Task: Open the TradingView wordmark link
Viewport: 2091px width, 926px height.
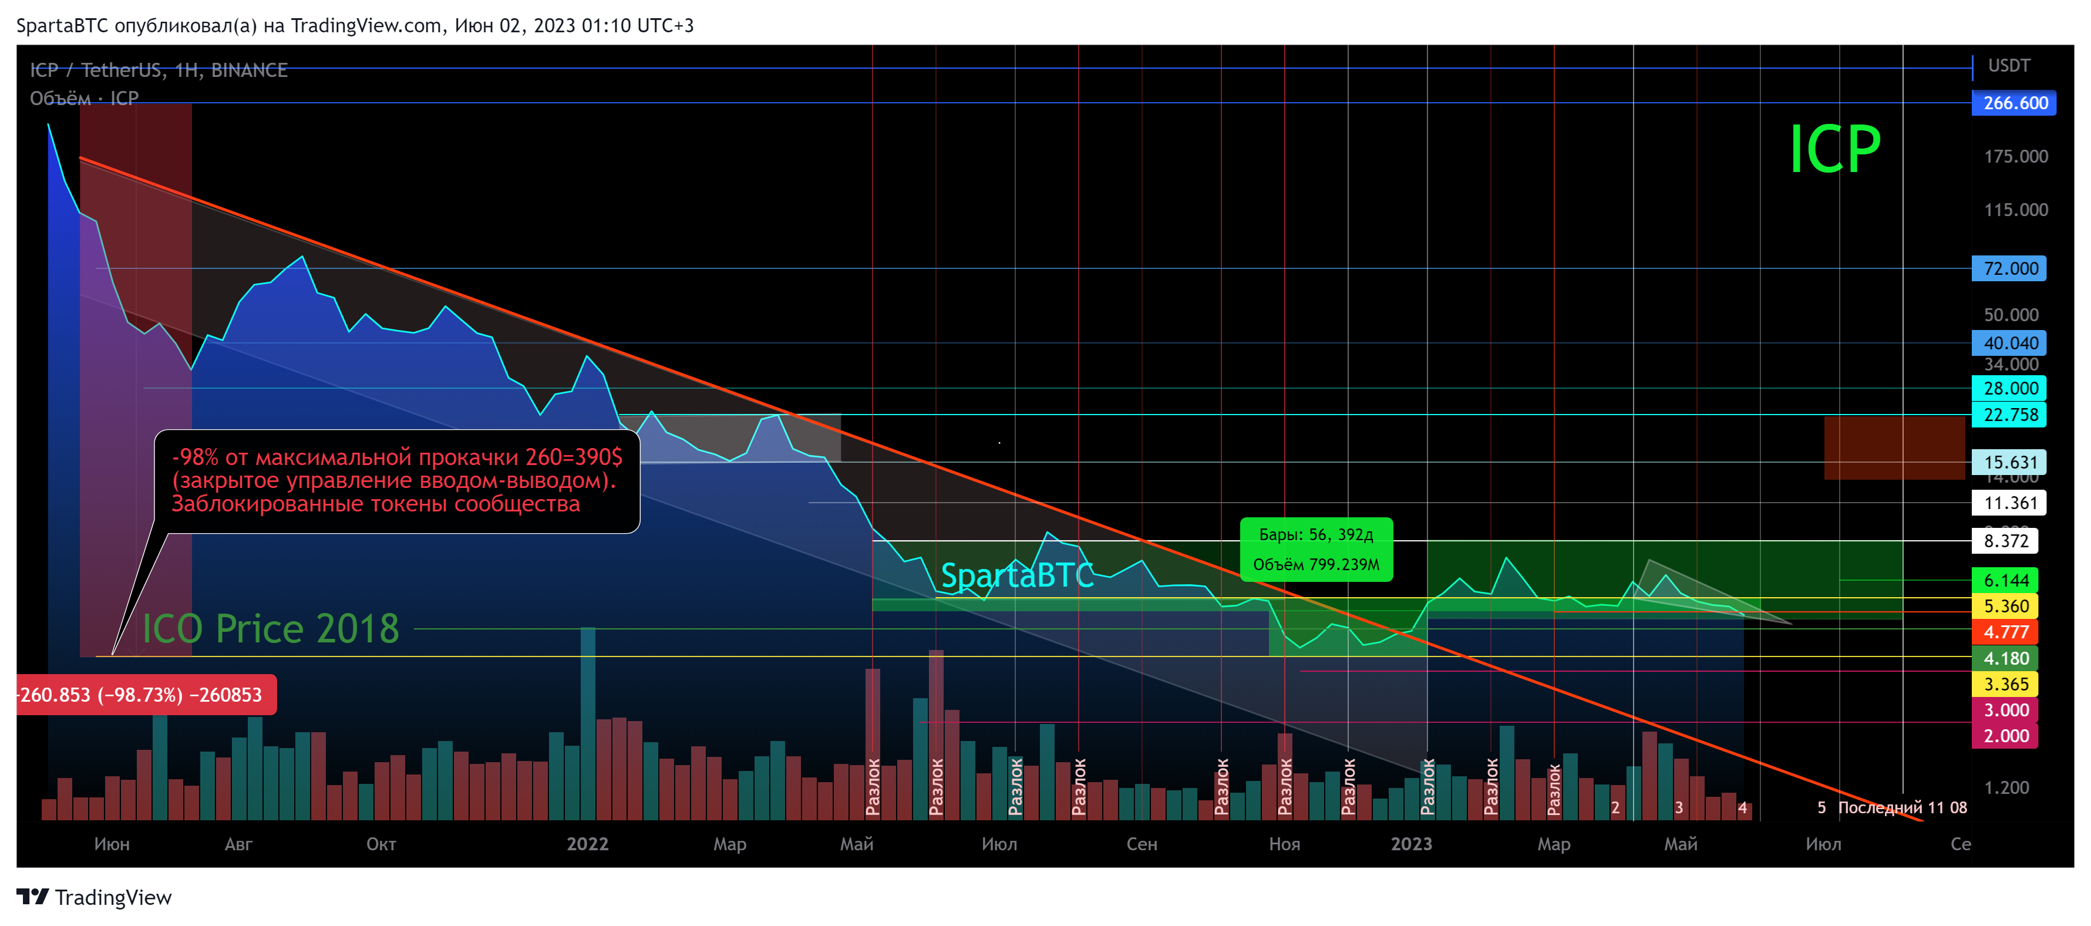Action: [x=114, y=897]
